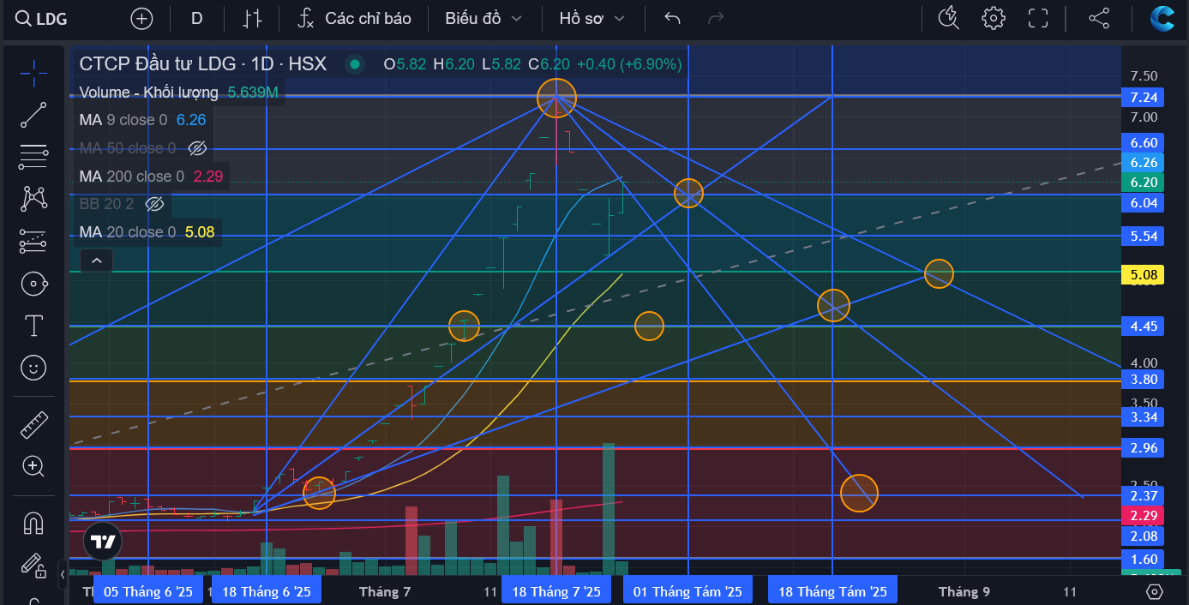Screen dimensions: 1189x605
Task: Open quick search lightning icon
Action: click(x=949, y=18)
